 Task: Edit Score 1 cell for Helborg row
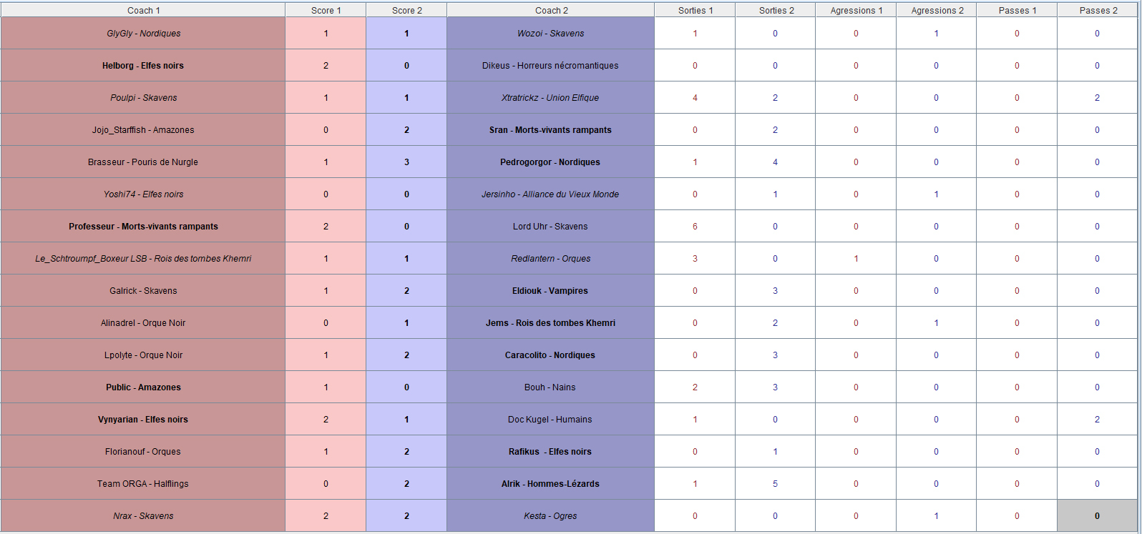tap(326, 66)
